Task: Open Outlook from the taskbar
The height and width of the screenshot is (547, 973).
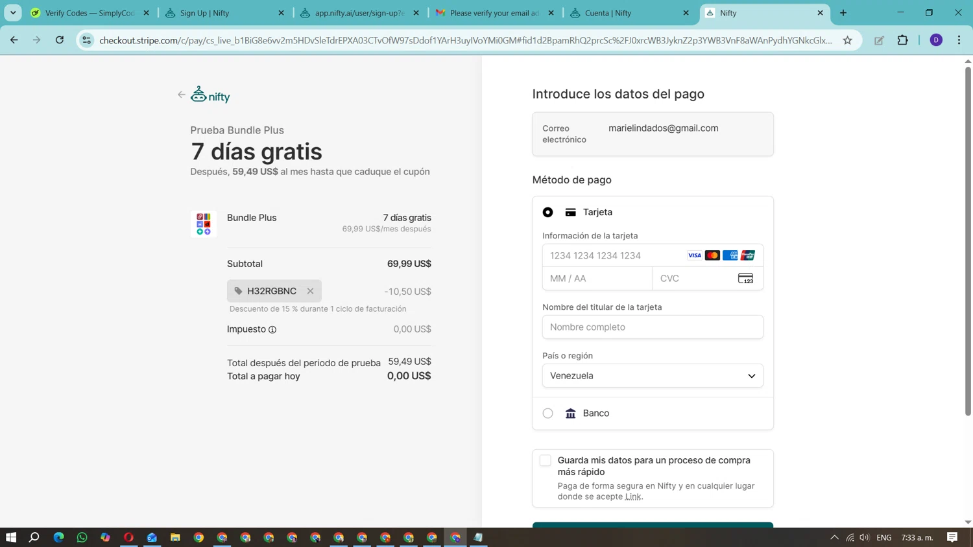Action: [x=152, y=537]
